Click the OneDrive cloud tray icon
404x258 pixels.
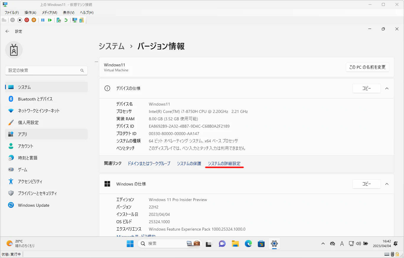point(333,244)
